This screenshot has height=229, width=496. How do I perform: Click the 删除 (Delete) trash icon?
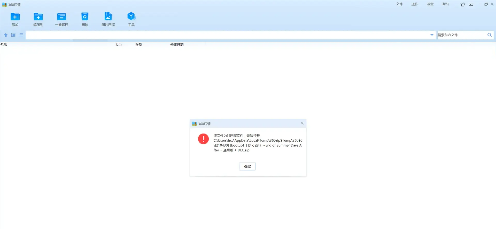tap(85, 16)
